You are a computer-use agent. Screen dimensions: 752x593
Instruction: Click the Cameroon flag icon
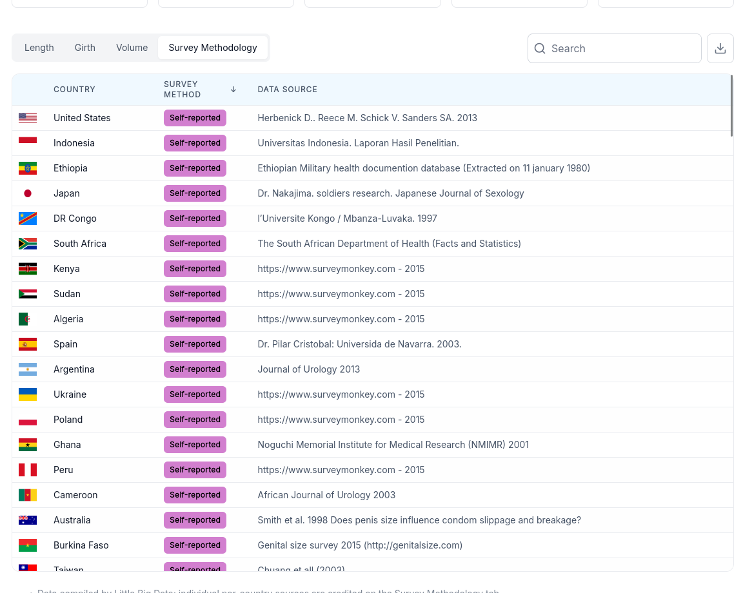point(28,495)
